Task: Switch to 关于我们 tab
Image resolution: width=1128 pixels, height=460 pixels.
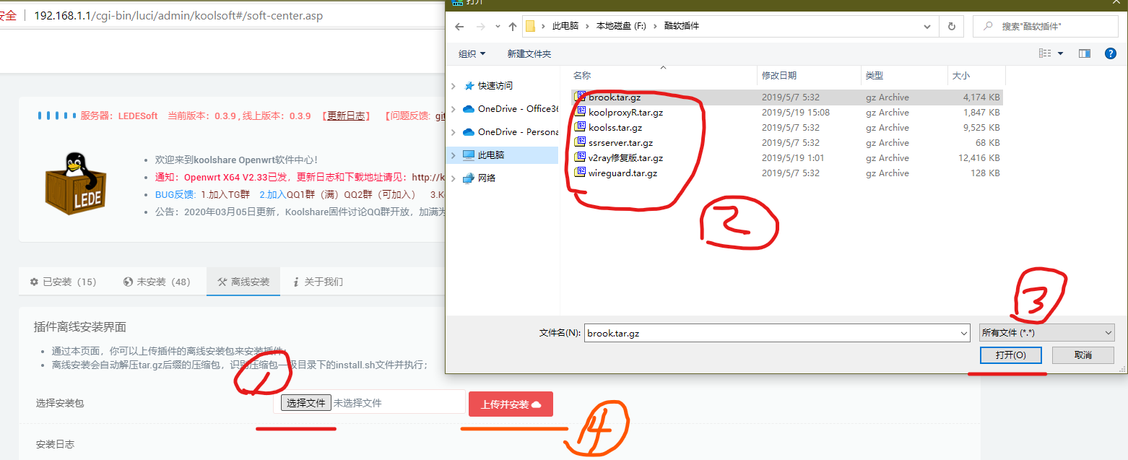Action: point(318,282)
